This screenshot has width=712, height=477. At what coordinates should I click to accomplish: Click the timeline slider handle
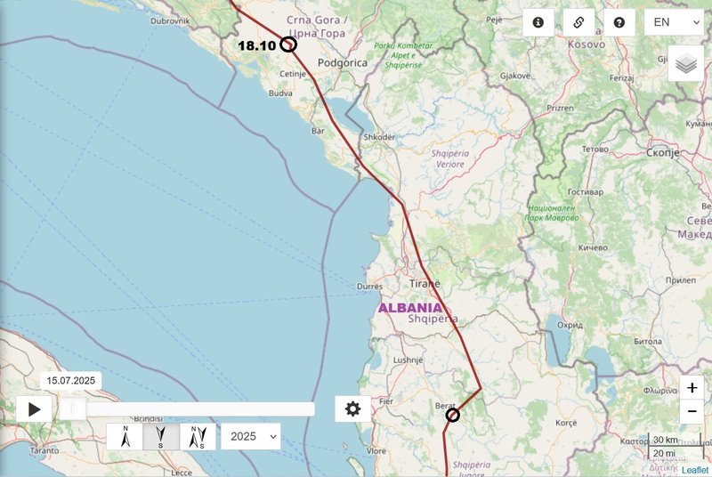pyautogui.click(x=73, y=409)
